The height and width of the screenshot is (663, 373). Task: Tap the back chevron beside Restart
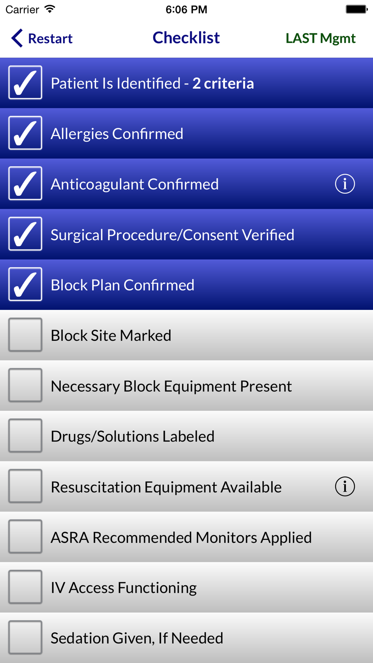point(17,38)
